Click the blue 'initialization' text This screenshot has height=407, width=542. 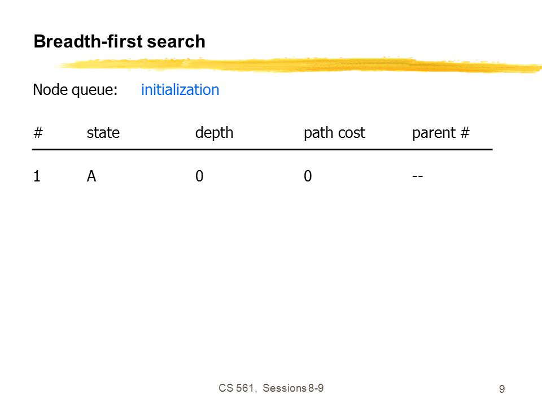[180, 90]
